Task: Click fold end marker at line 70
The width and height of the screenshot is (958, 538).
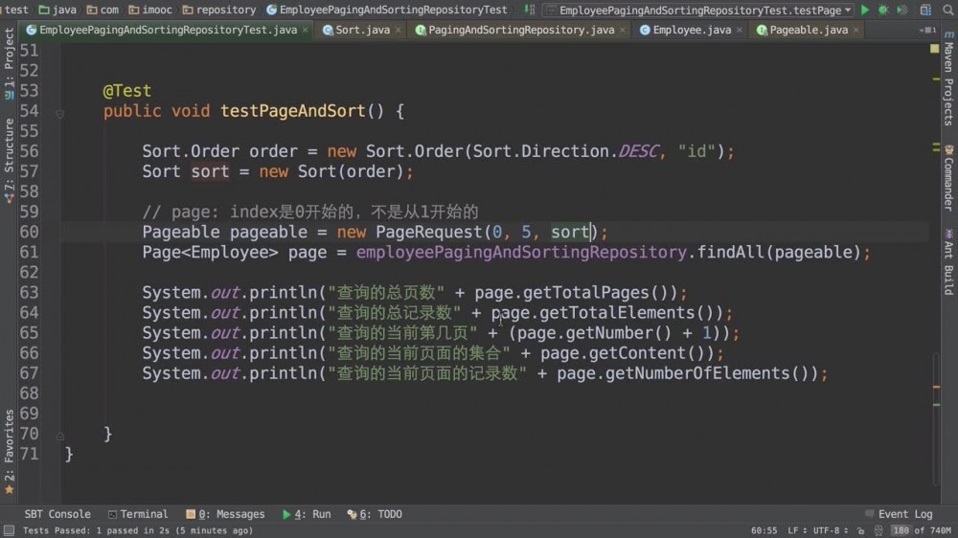Action: [x=59, y=436]
